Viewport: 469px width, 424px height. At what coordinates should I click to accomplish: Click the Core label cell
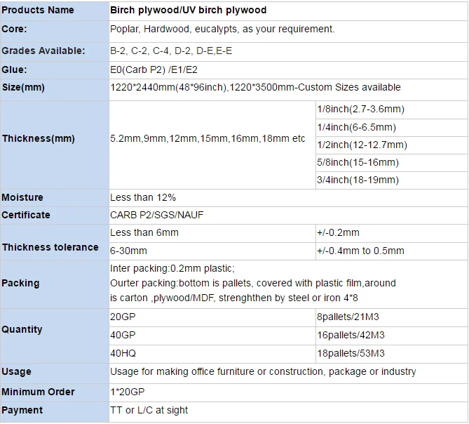(x=15, y=29)
